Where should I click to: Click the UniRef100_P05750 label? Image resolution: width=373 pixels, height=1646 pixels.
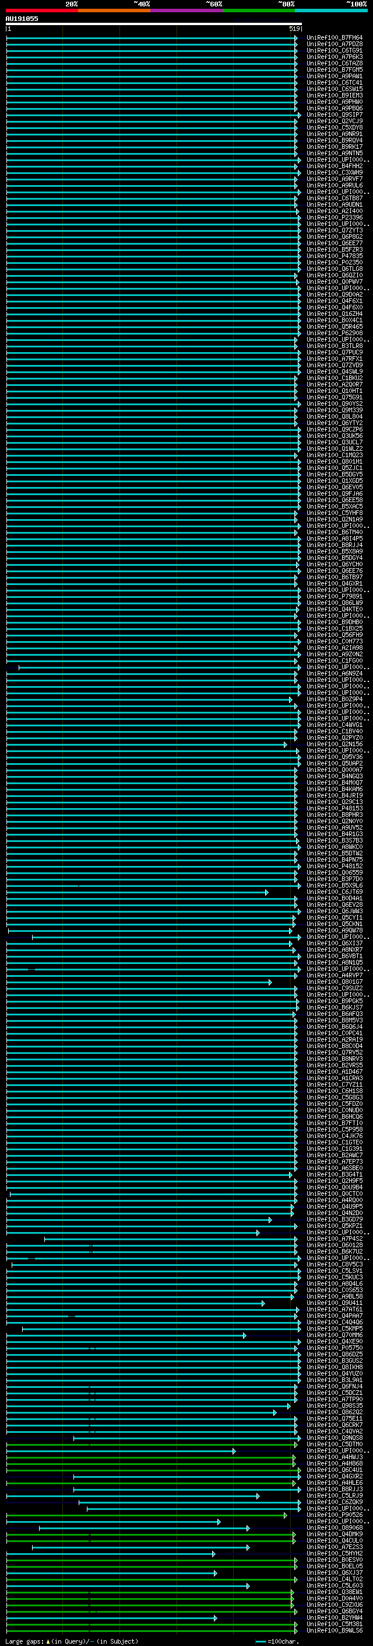[334, 1348]
